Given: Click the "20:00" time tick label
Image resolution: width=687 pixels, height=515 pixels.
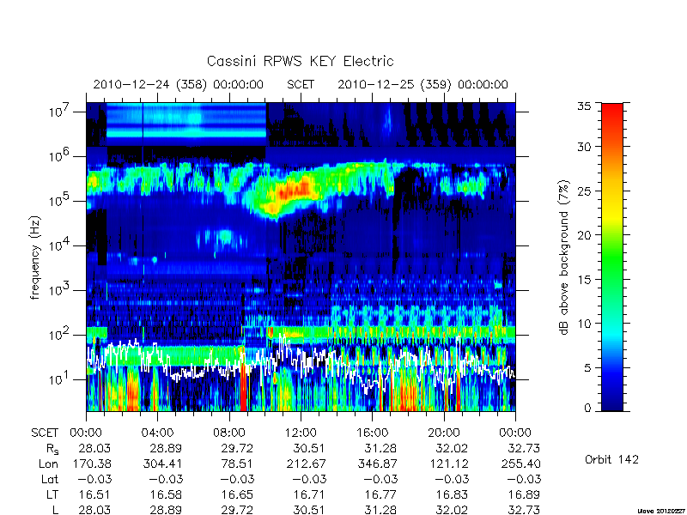Looking at the screenshot, I should tap(444, 433).
